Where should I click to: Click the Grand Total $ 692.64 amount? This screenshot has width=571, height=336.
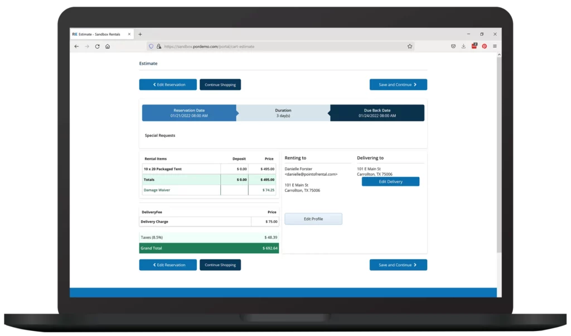270,248
